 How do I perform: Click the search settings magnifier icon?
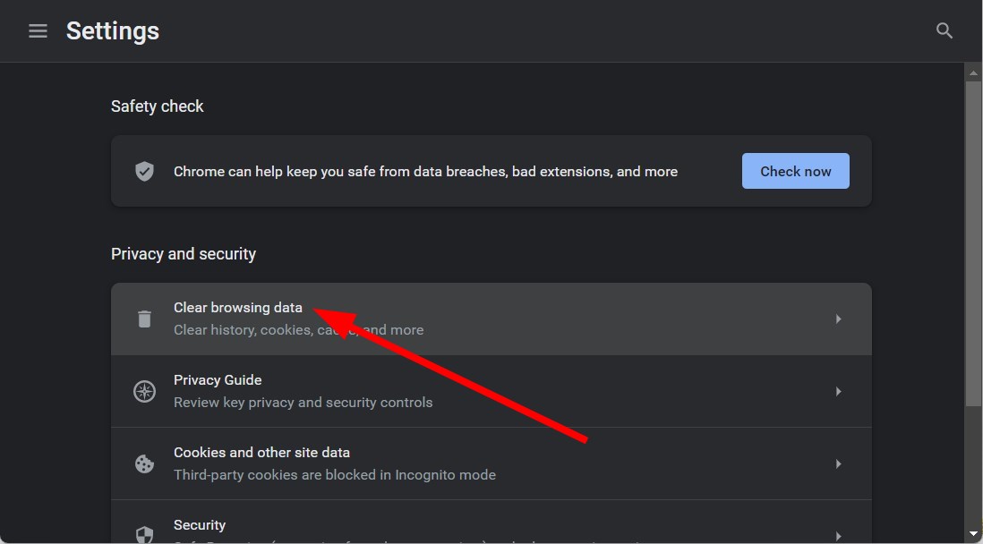(x=944, y=31)
